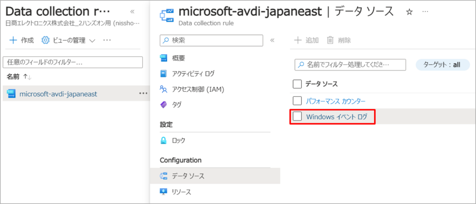Sort by 名前 column arrows
This screenshot has height=204, width=476.
(x=27, y=77)
